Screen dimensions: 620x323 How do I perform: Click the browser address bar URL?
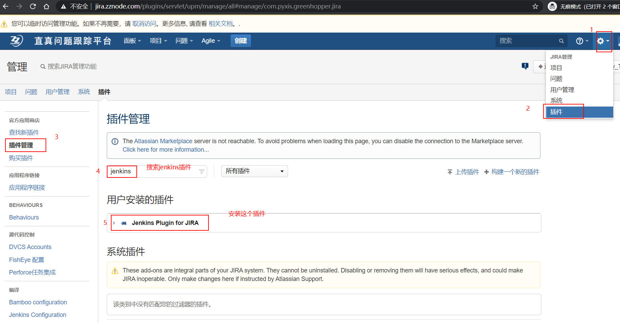tap(218, 6)
